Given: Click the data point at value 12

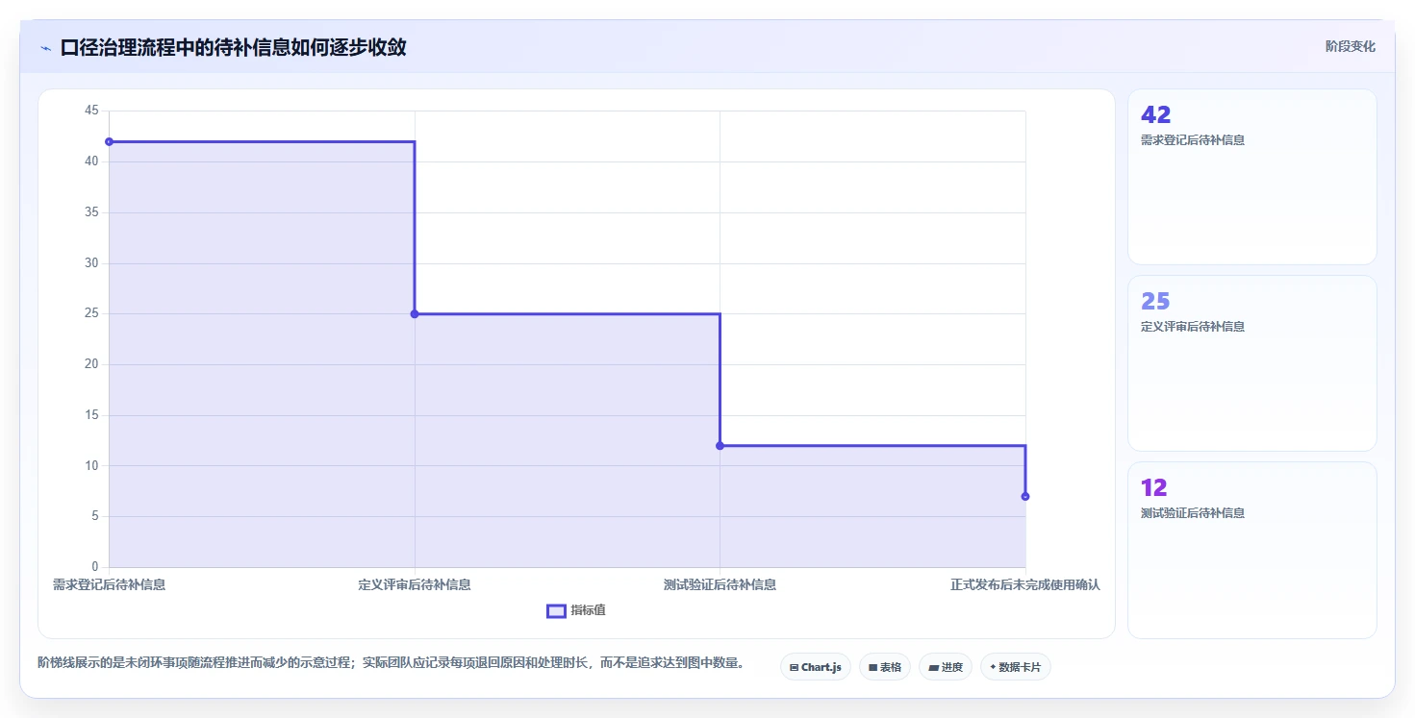Looking at the screenshot, I should point(720,445).
